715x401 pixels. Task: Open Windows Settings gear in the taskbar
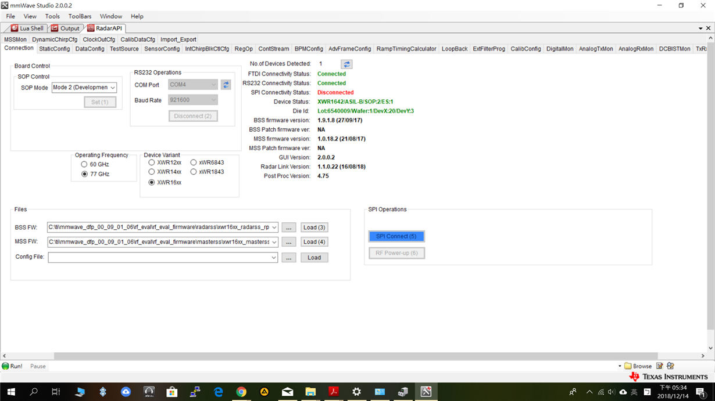click(x=356, y=392)
